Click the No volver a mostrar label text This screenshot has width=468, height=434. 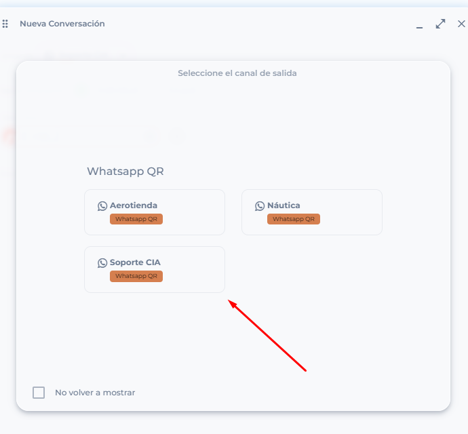pyautogui.click(x=95, y=393)
